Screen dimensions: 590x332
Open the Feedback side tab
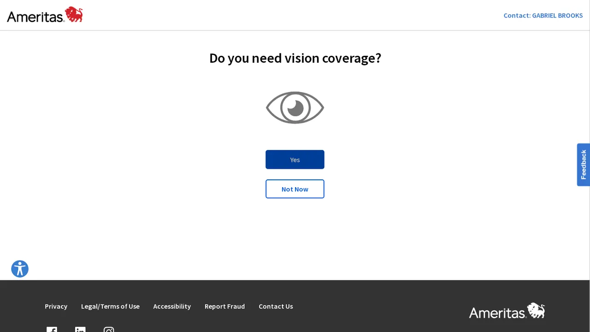point(584,165)
